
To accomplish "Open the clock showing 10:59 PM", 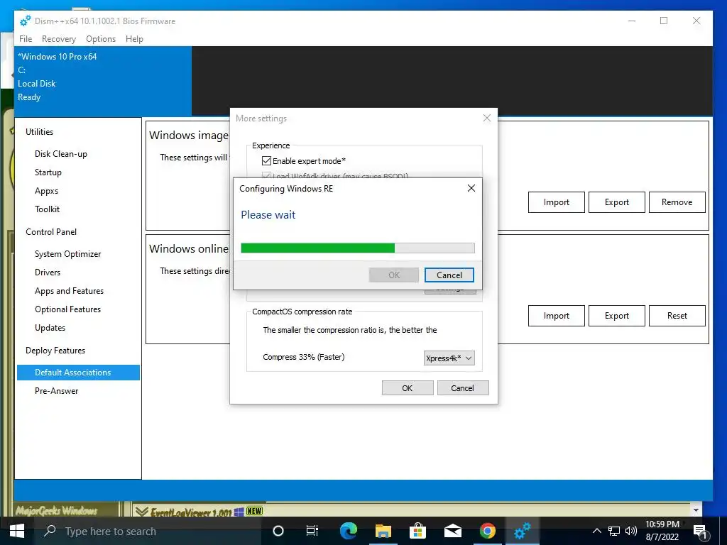I will click(662, 531).
